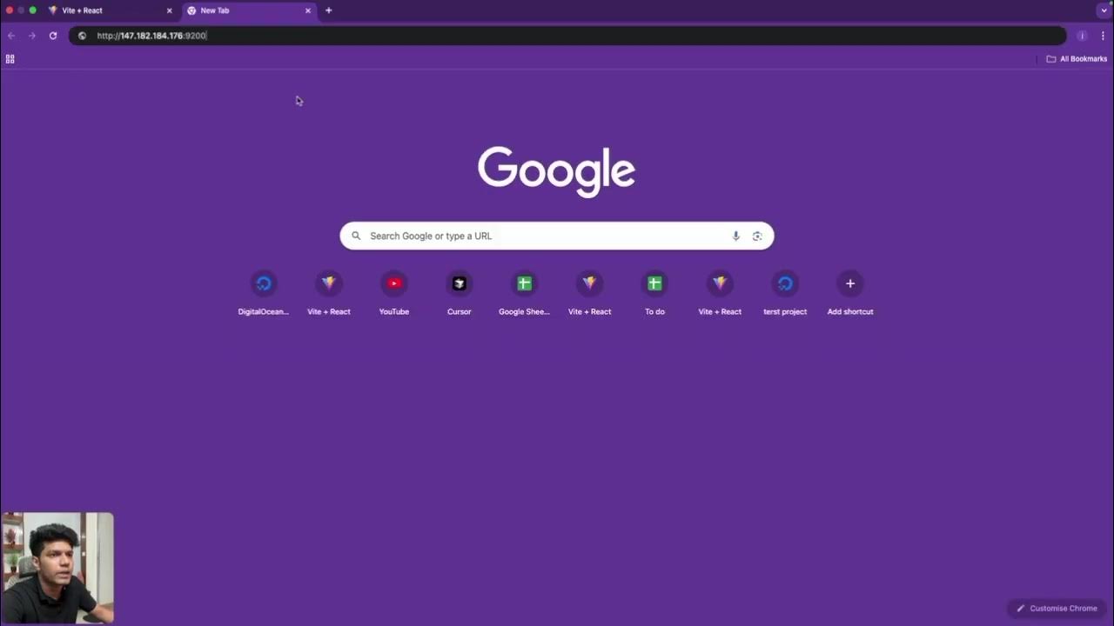Focus the Search Google or type a URL box

(557, 236)
